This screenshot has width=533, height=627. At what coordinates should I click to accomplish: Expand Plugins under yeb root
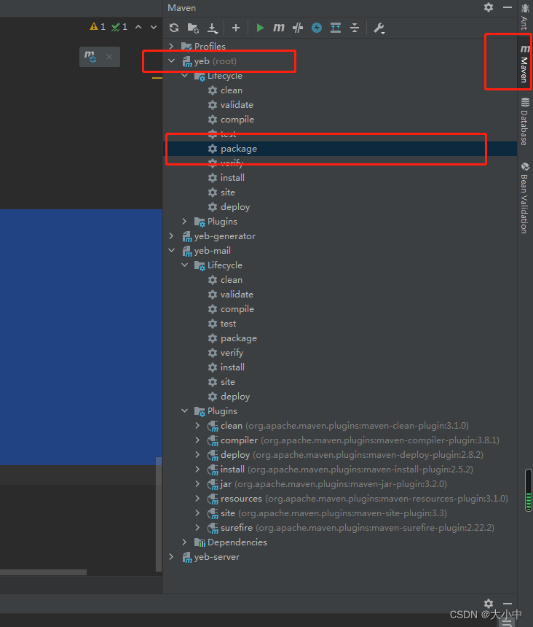(x=184, y=221)
